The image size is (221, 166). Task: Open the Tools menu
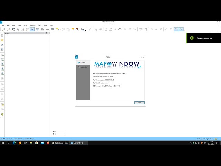[45, 25]
